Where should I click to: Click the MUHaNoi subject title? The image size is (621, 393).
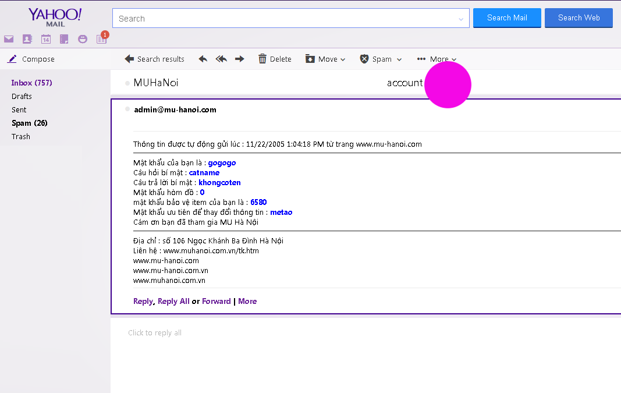156,83
